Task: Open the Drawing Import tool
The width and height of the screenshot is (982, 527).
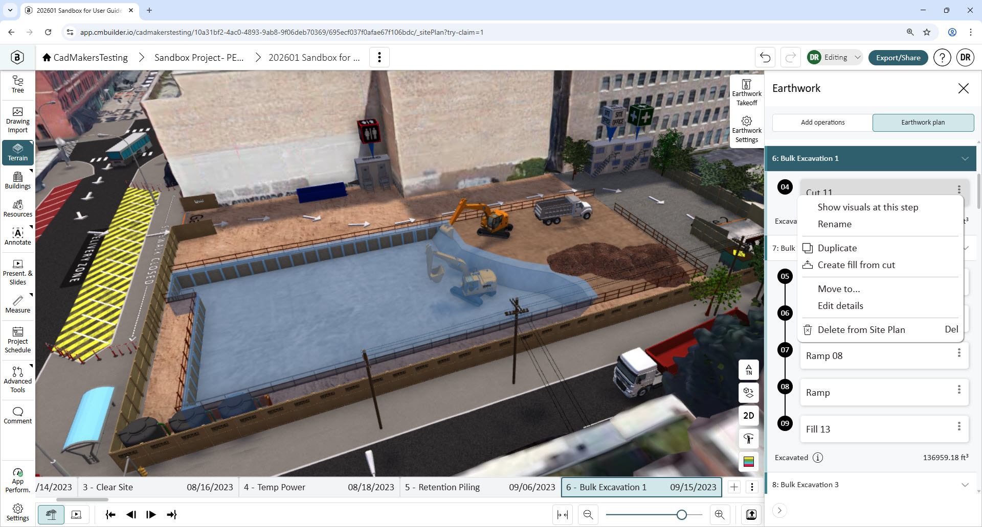Action: click(17, 120)
